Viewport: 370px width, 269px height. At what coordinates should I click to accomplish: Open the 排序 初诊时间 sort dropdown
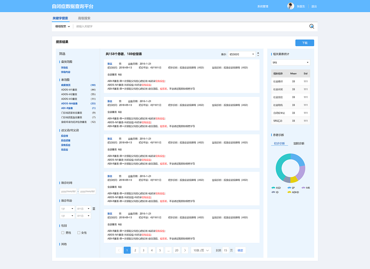coord(242,54)
